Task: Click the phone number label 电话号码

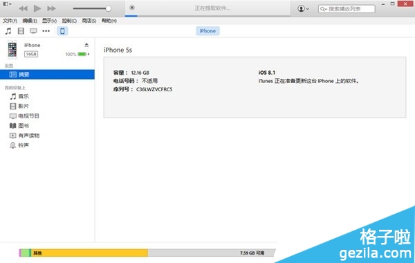Action: click(126, 81)
